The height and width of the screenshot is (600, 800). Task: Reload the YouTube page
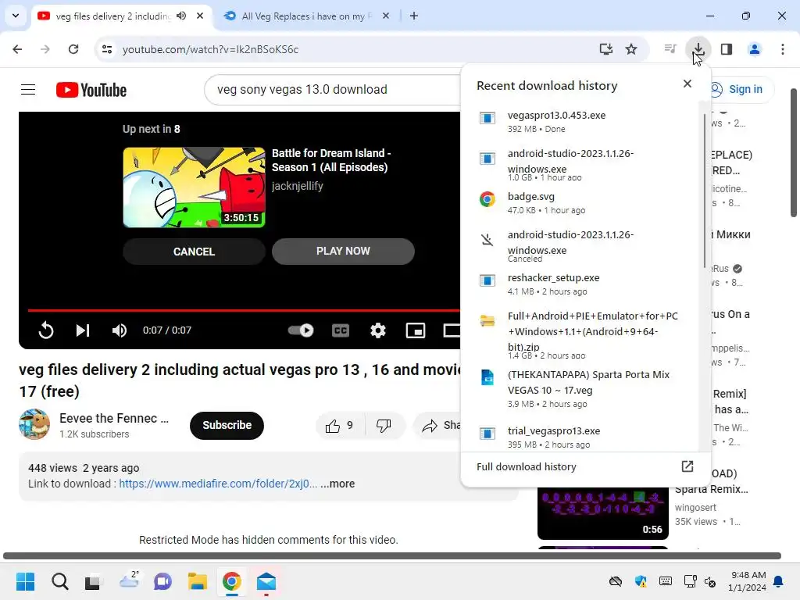coord(73,49)
